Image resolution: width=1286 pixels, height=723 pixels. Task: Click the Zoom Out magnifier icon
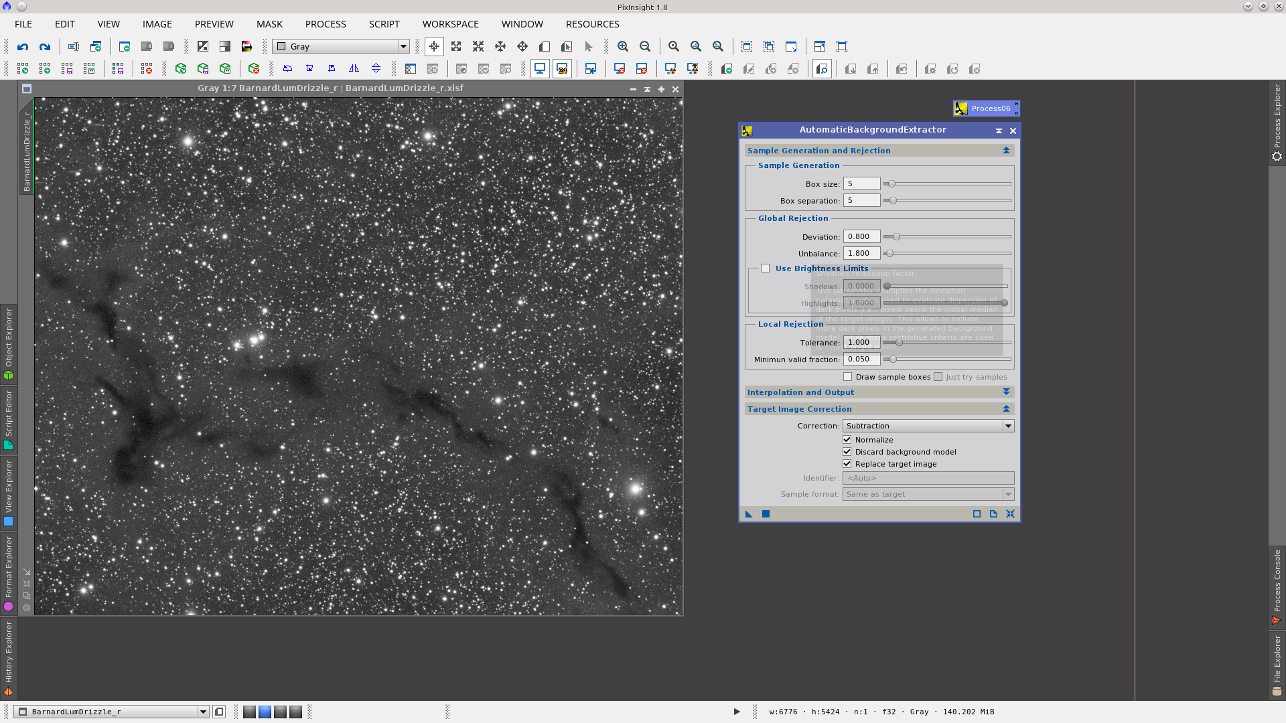click(645, 47)
